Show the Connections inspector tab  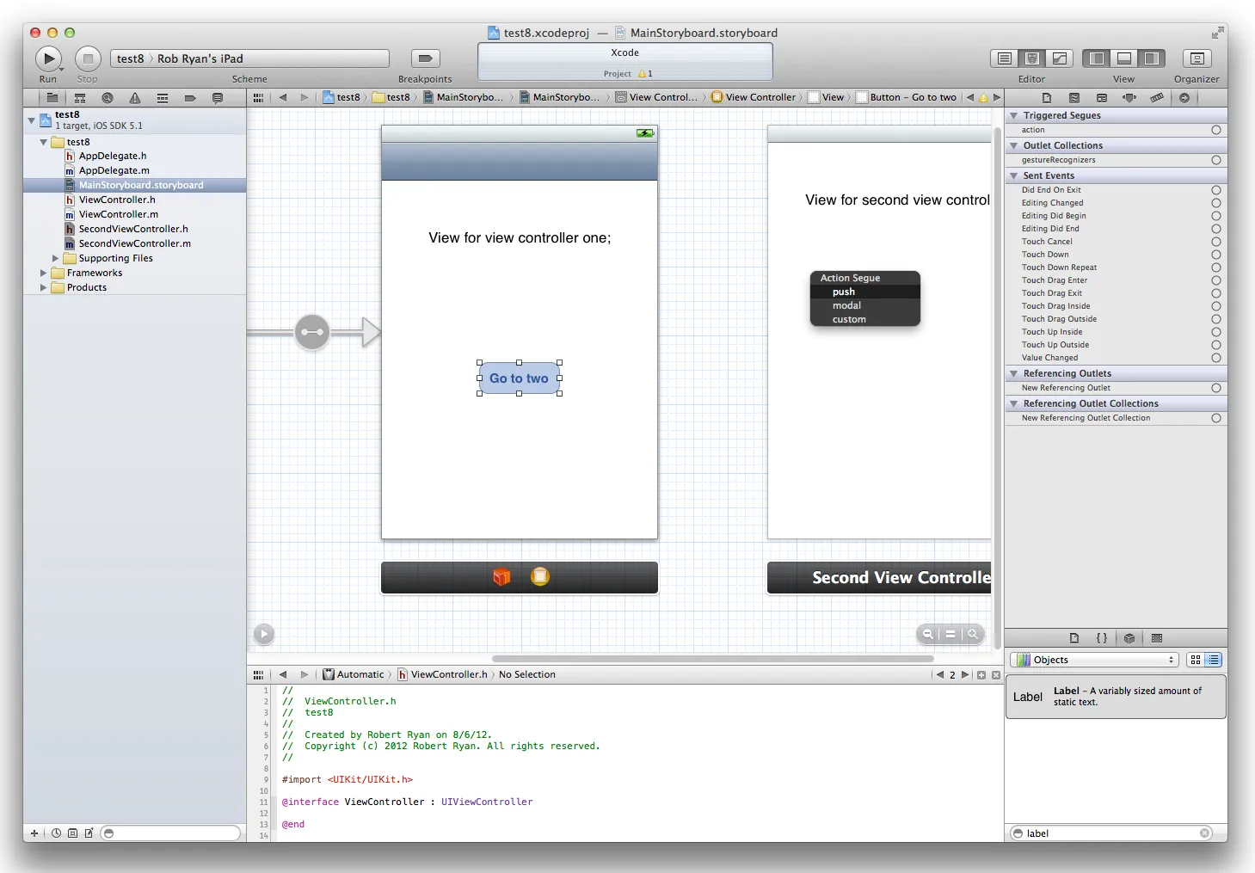pyautogui.click(x=1184, y=98)
